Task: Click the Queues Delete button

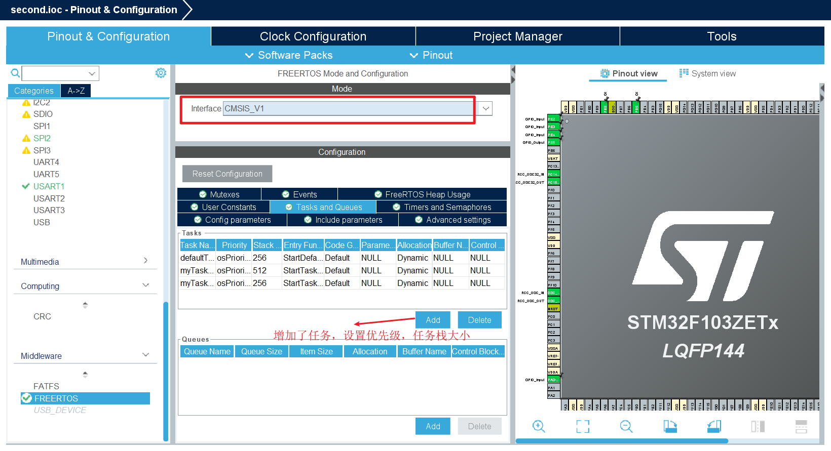Action: (x=479, y=426)
